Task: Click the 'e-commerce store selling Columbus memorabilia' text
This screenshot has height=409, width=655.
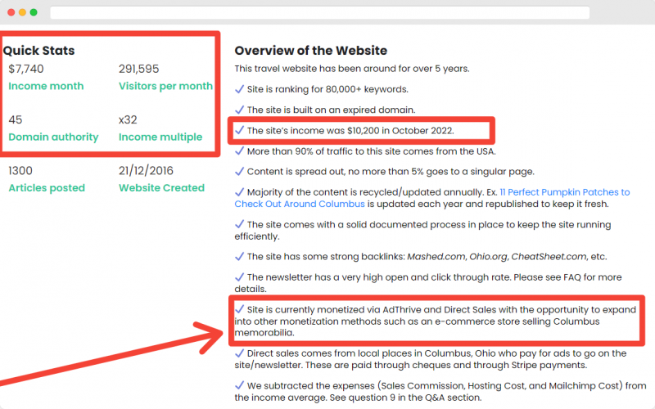Action: tap(417, 326)
